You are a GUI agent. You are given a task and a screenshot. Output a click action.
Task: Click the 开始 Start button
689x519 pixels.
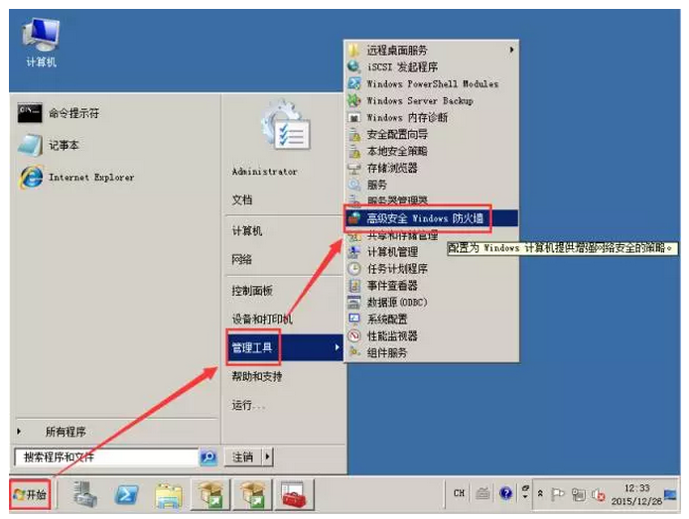coord(30,495)
